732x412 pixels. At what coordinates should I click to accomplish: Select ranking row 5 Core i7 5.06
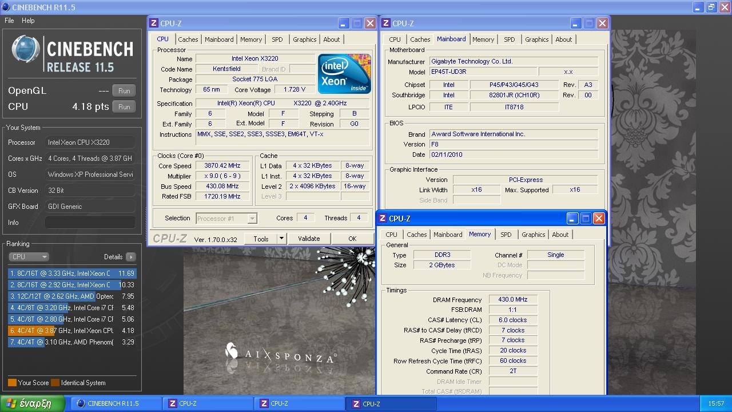pyautogui.click(x=72, y=319)
